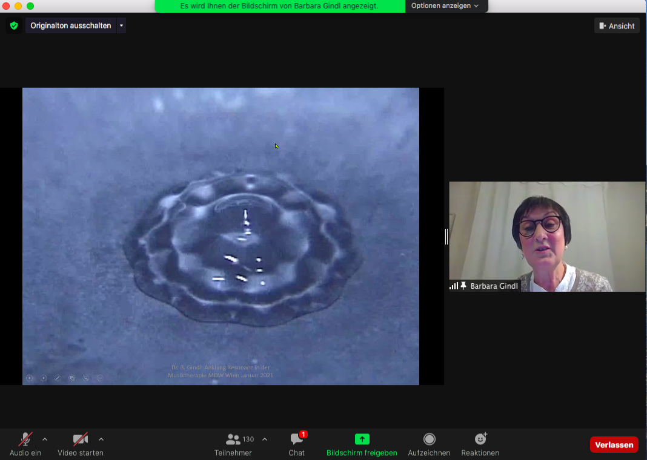The width and height of the screenshot is (647, 460).
Task: Expand audio options chevron beside Audio ein
Action: pyautogui.click(x=45, y=439)
